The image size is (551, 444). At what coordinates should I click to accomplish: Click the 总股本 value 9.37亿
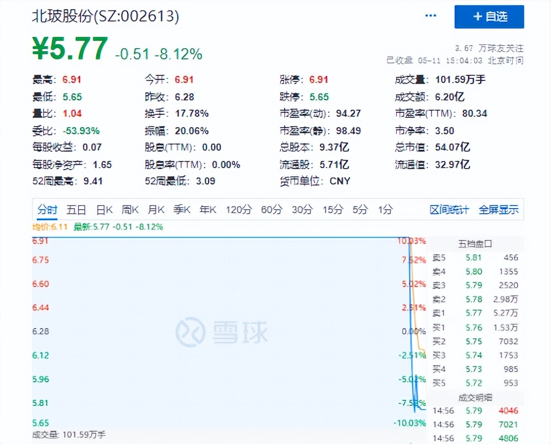(x=334, y=147)
